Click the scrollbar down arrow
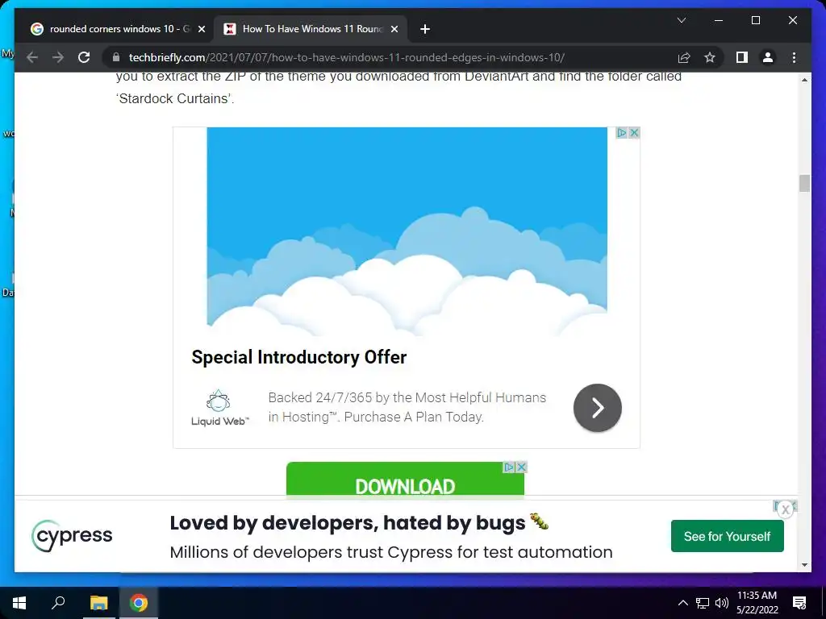 (804, 565)
